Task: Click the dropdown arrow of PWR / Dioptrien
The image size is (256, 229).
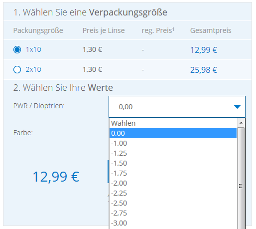Action: click(x=237, y=107)
